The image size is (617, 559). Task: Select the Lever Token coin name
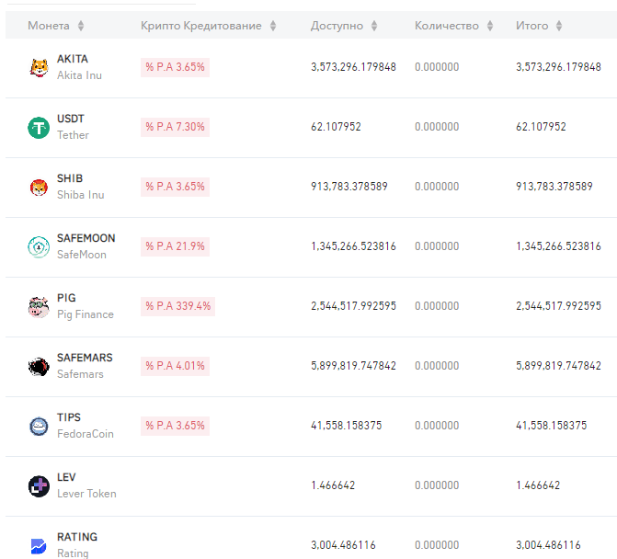tap(86, 494)
